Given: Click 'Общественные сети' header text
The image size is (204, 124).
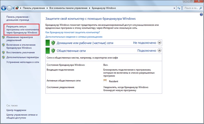Looking at the screenshot, I should (71, 51).
